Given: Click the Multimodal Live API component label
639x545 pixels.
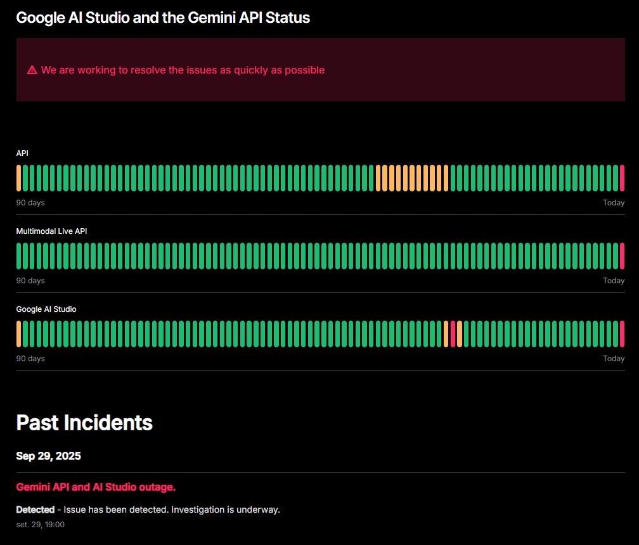Looking at the screenshot, I should click(51, 231).
